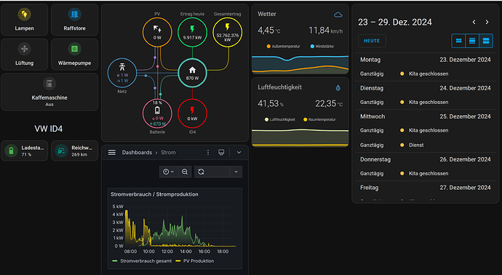Viewport: 502px width, 275px height.
Task: Click the Gesamtertrag yellow node
Action: 227,32
